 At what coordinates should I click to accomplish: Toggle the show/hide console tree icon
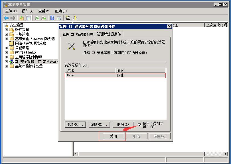point(29,18)
